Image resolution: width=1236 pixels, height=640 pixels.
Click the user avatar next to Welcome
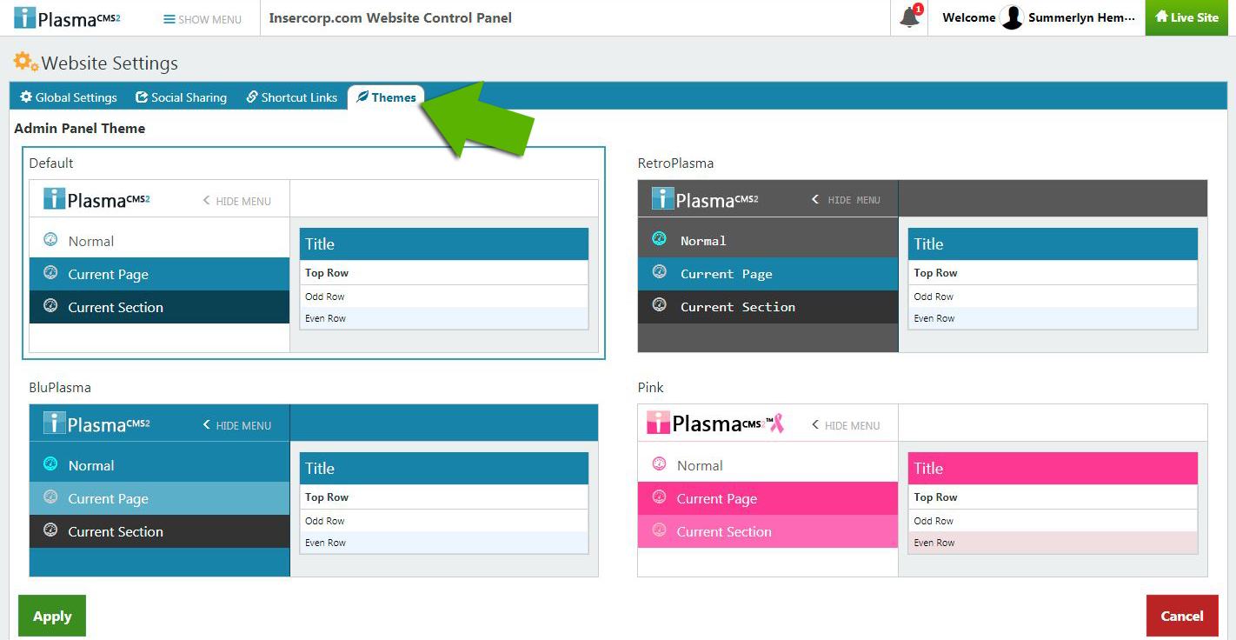point(1012,17)
